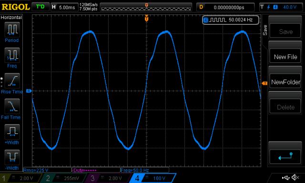Toggle the muted speaker sound icon
The width and height of the screenshot is (305, 183).
295,177
